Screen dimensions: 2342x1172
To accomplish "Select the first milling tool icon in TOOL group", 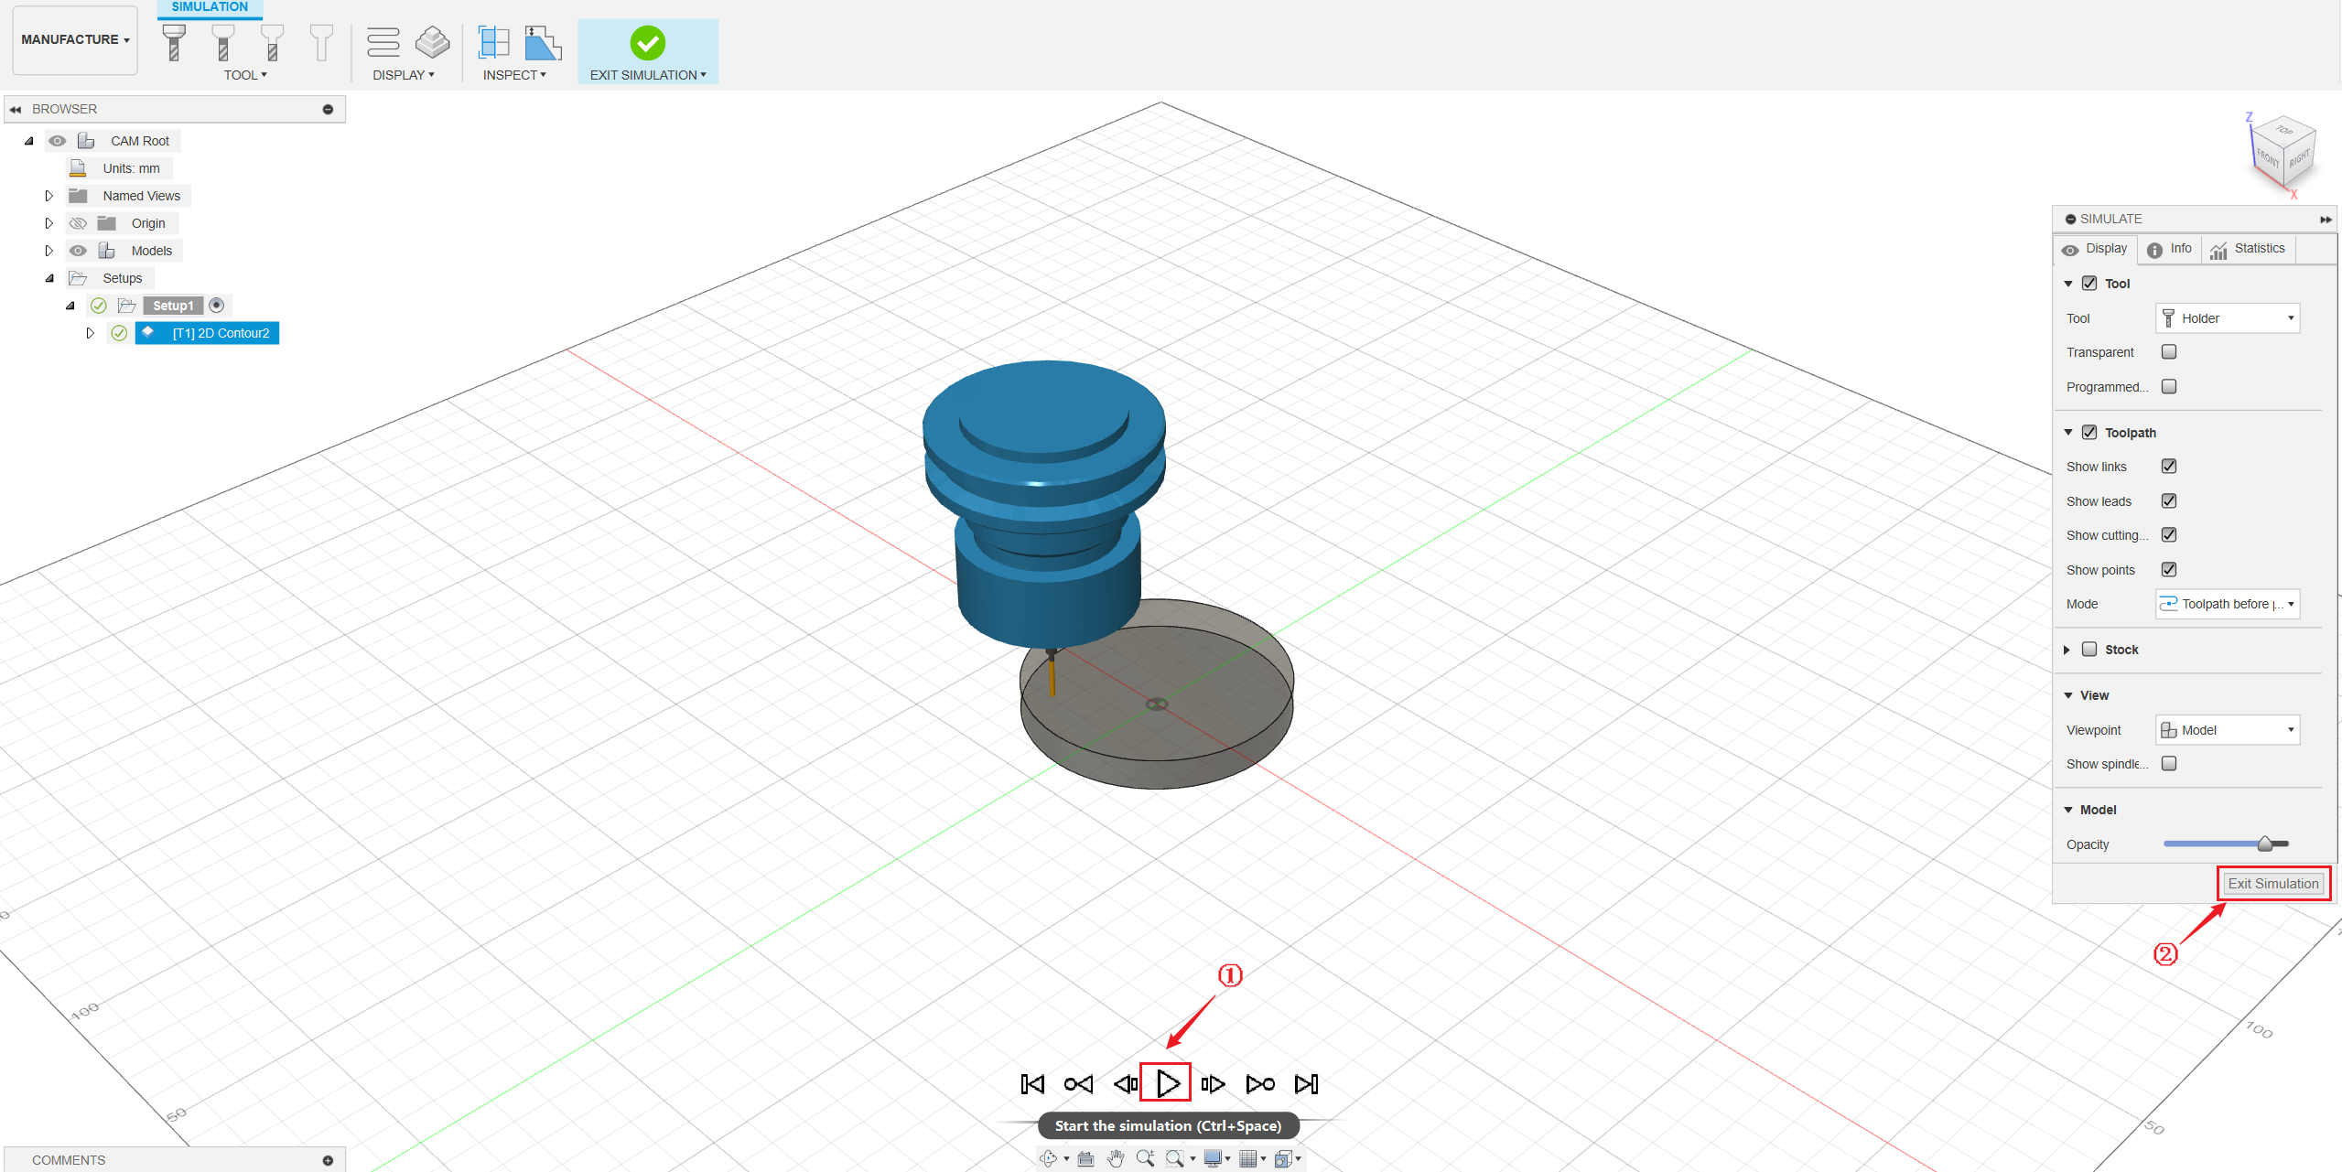I will 172,41.
